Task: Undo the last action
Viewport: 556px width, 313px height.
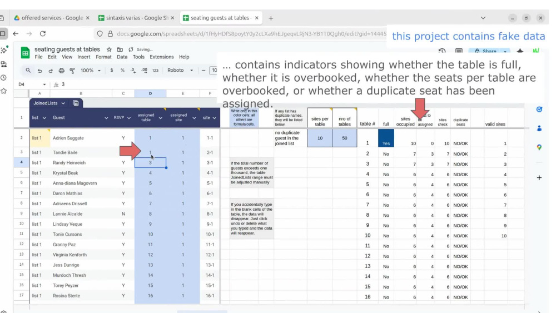Action: click(x=39, y=71)
